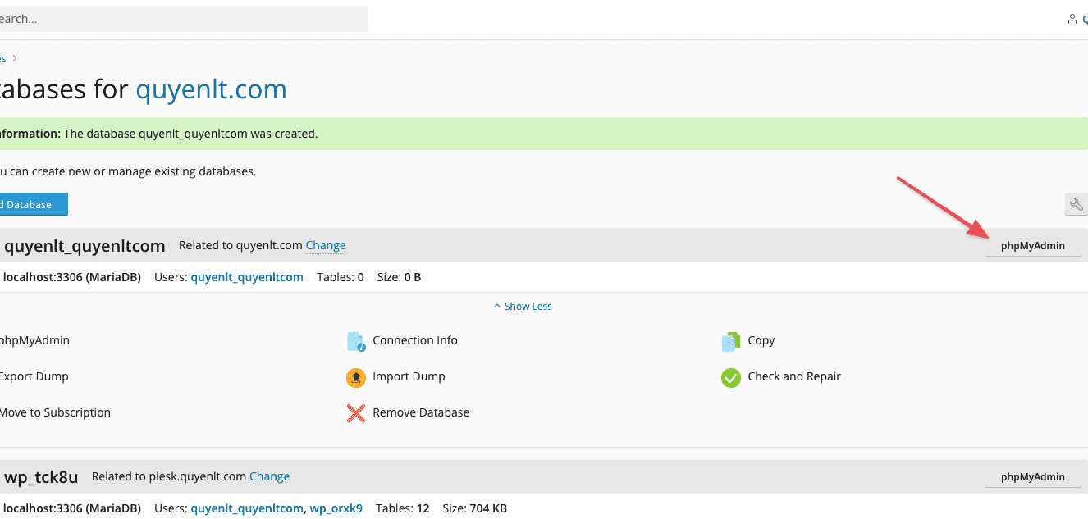The image size is (1088, 519).
Task: Click the user account icon in header
Action: [x=1072, y=19]
